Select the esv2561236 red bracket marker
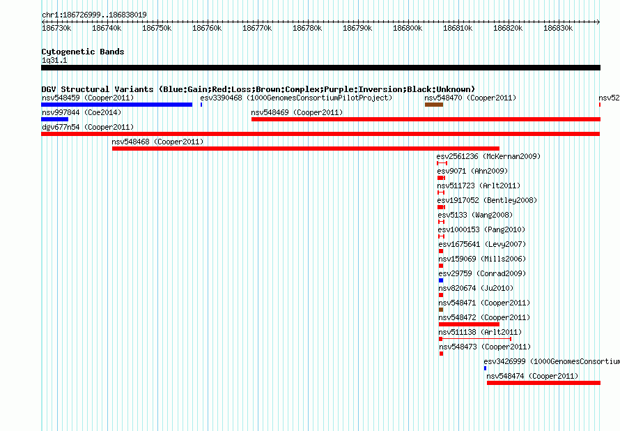The width and height of the screenshot is (620, 431). tap(442, 163)
